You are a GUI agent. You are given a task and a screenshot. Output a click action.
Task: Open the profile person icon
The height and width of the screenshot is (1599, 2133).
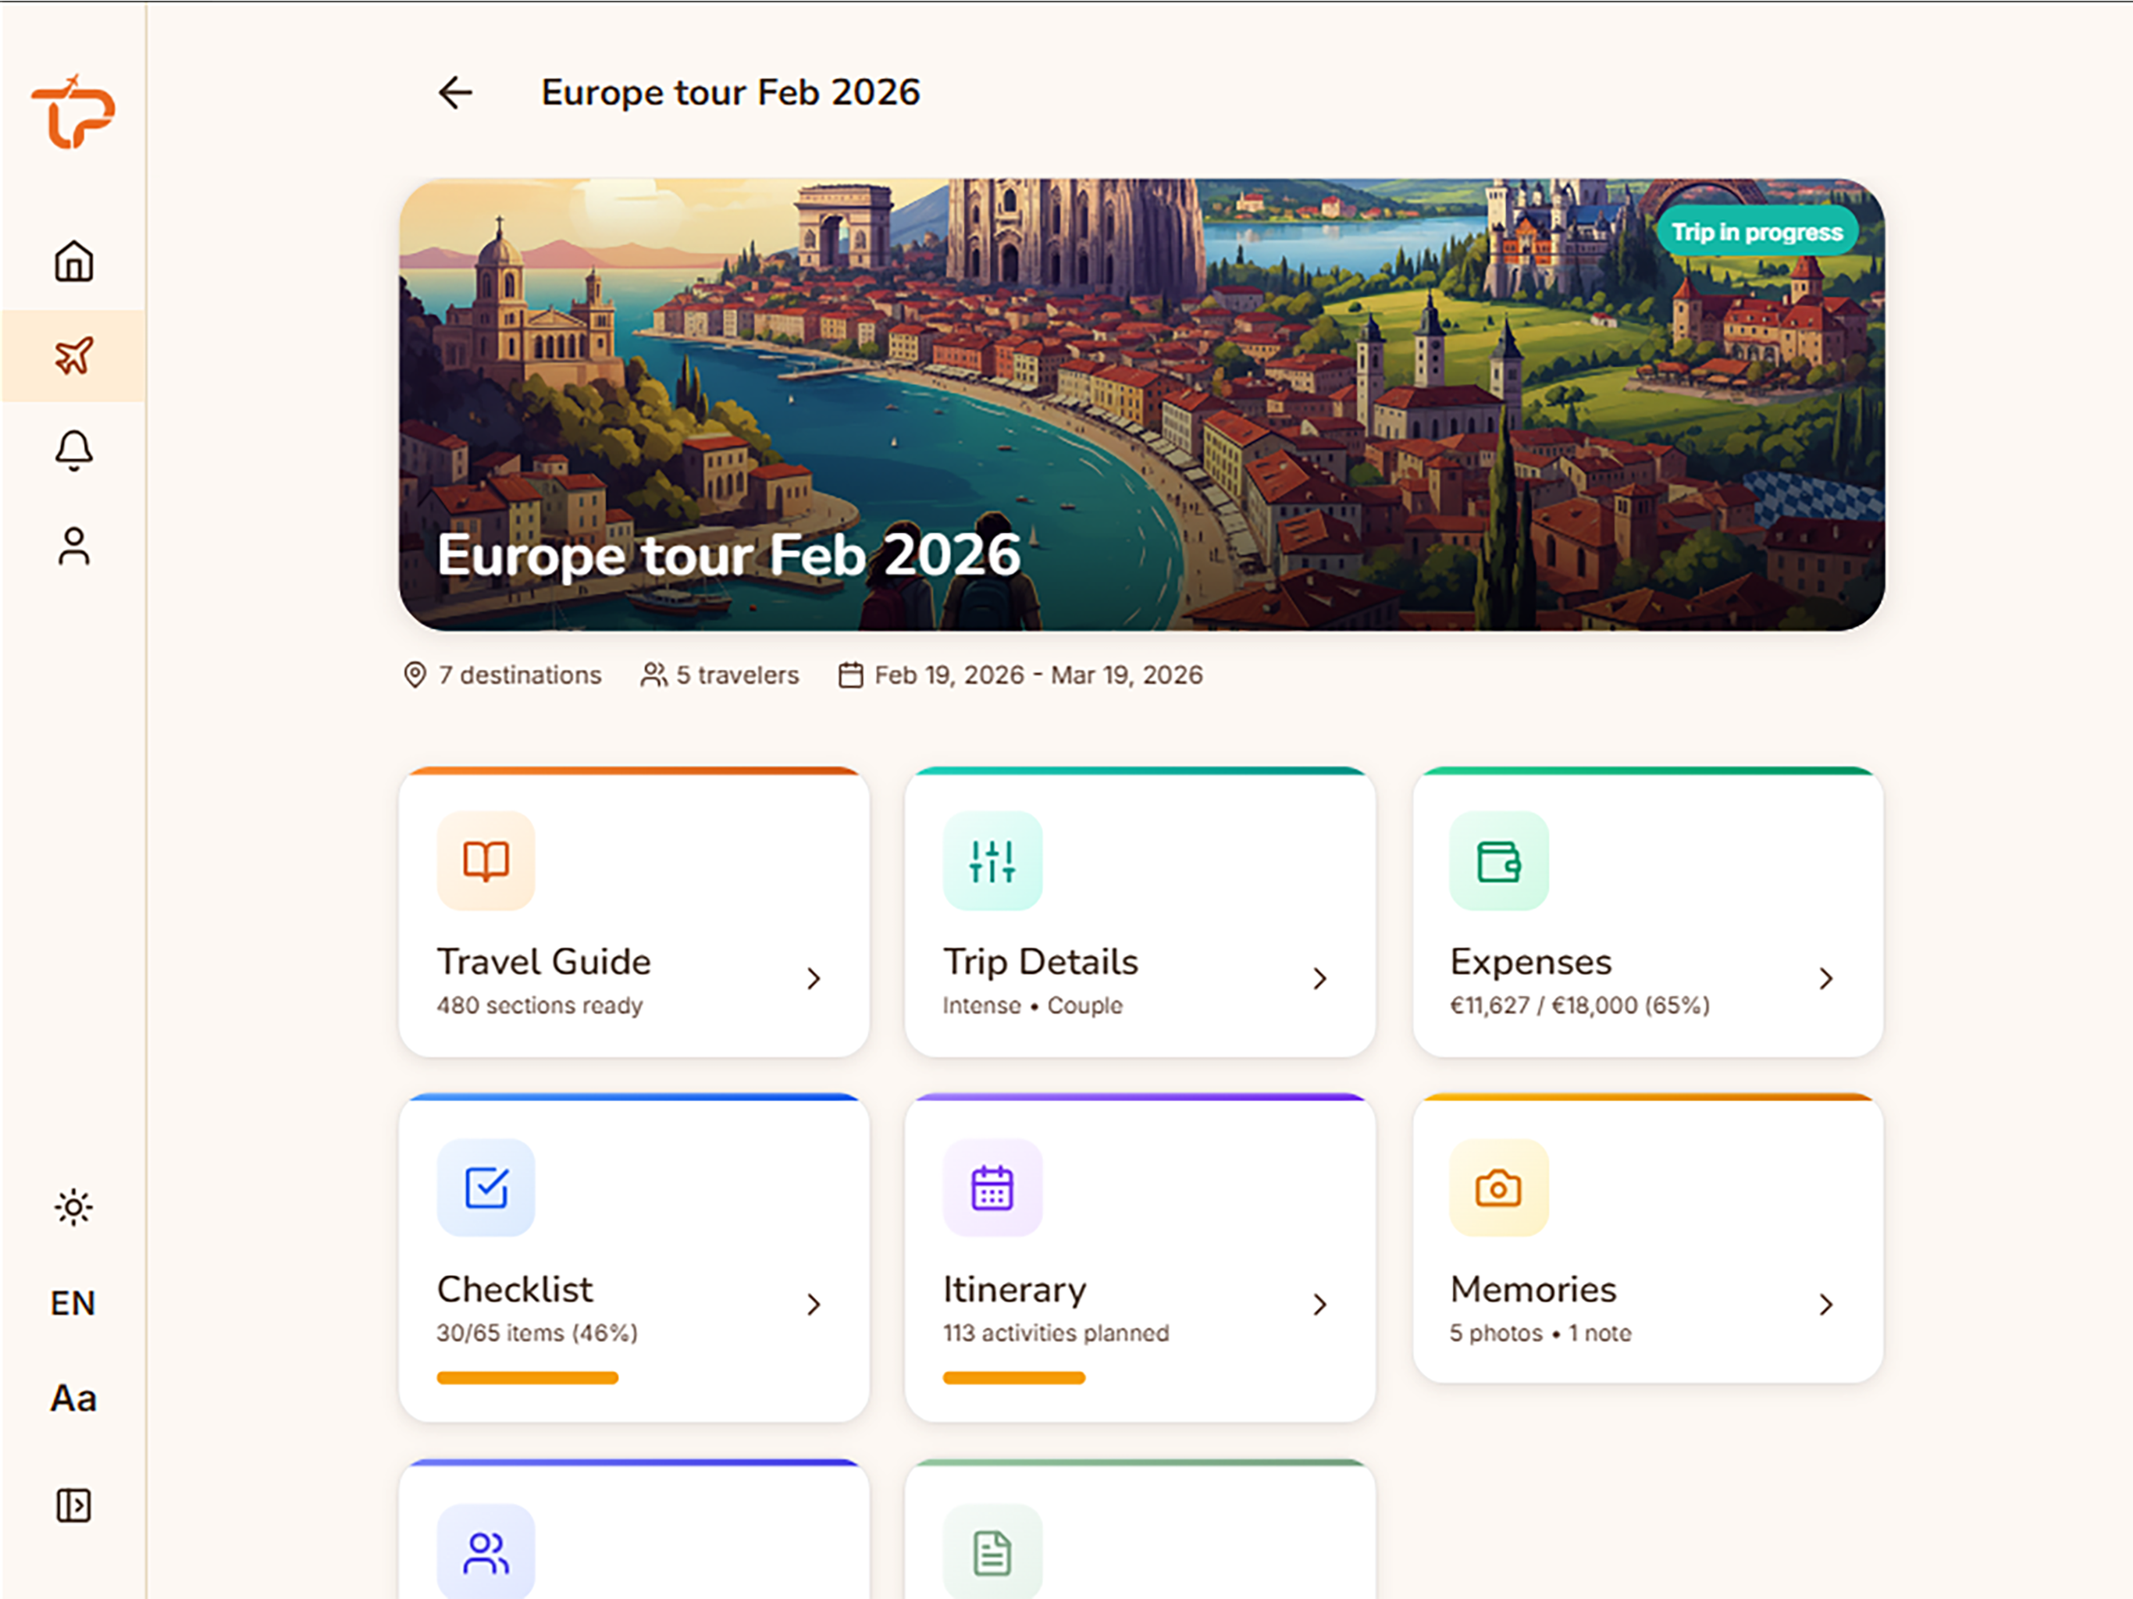73,546
